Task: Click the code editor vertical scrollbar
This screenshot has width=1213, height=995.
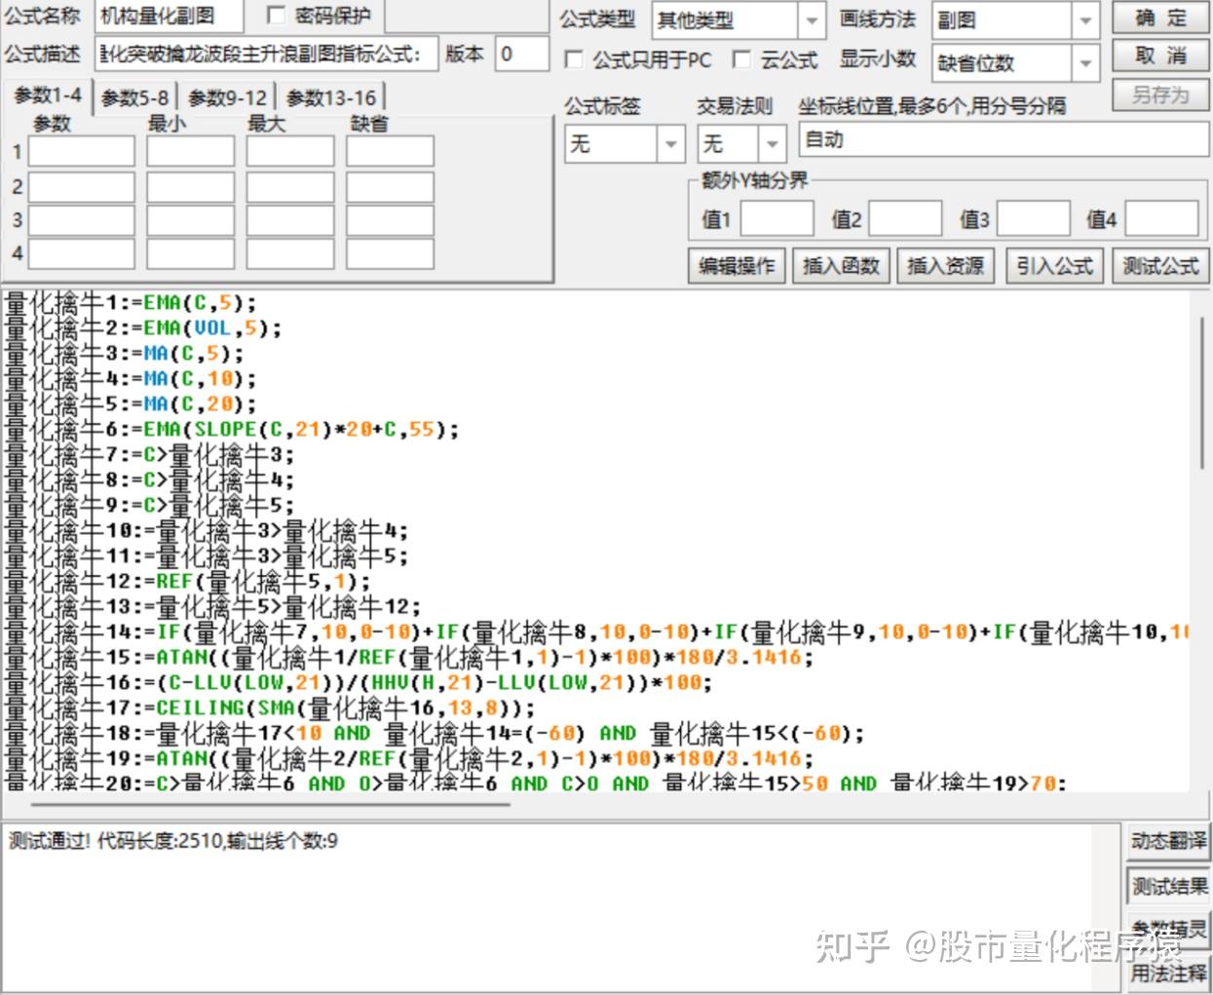Action: tap(1203, 394)
